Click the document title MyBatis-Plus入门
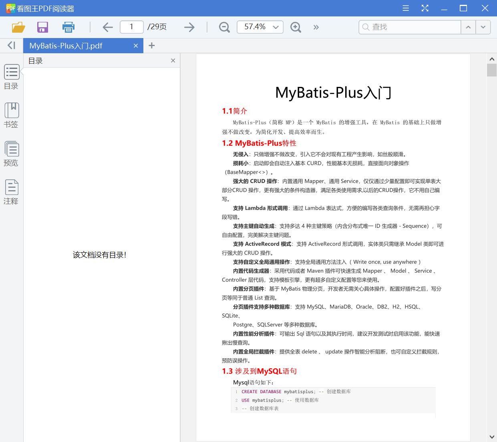 pyautogui.click(x=333, y=92)
